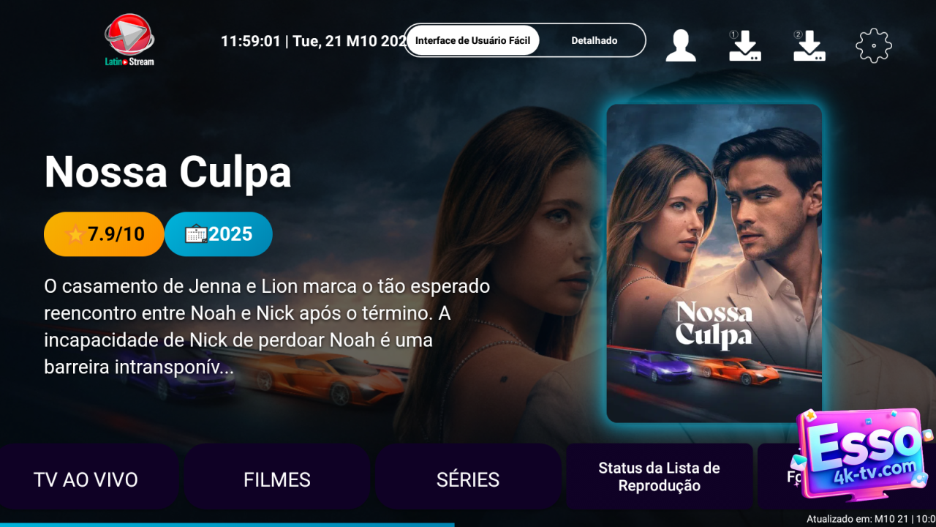Open the SÉRIES section

(x=468, y=479)
